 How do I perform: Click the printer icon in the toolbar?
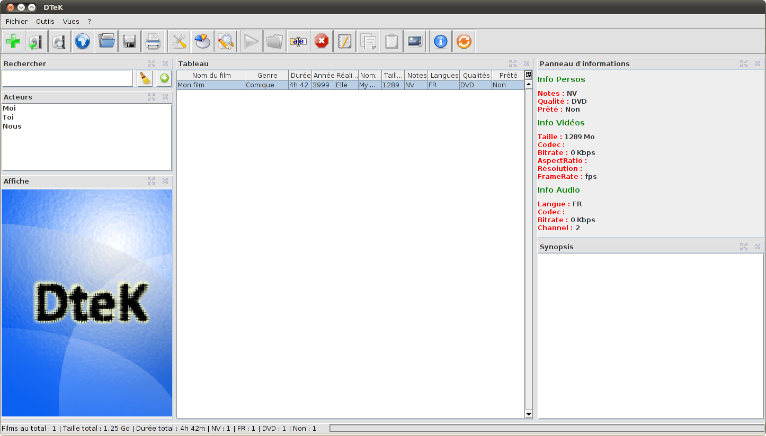[153, 41]
